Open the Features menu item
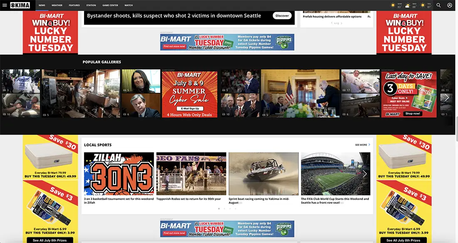 (74, 5)
